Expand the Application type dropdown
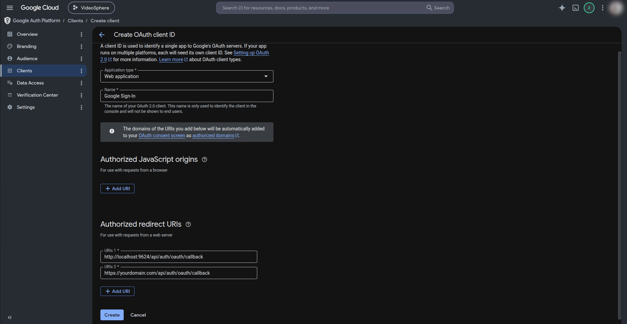 (187, 76)
